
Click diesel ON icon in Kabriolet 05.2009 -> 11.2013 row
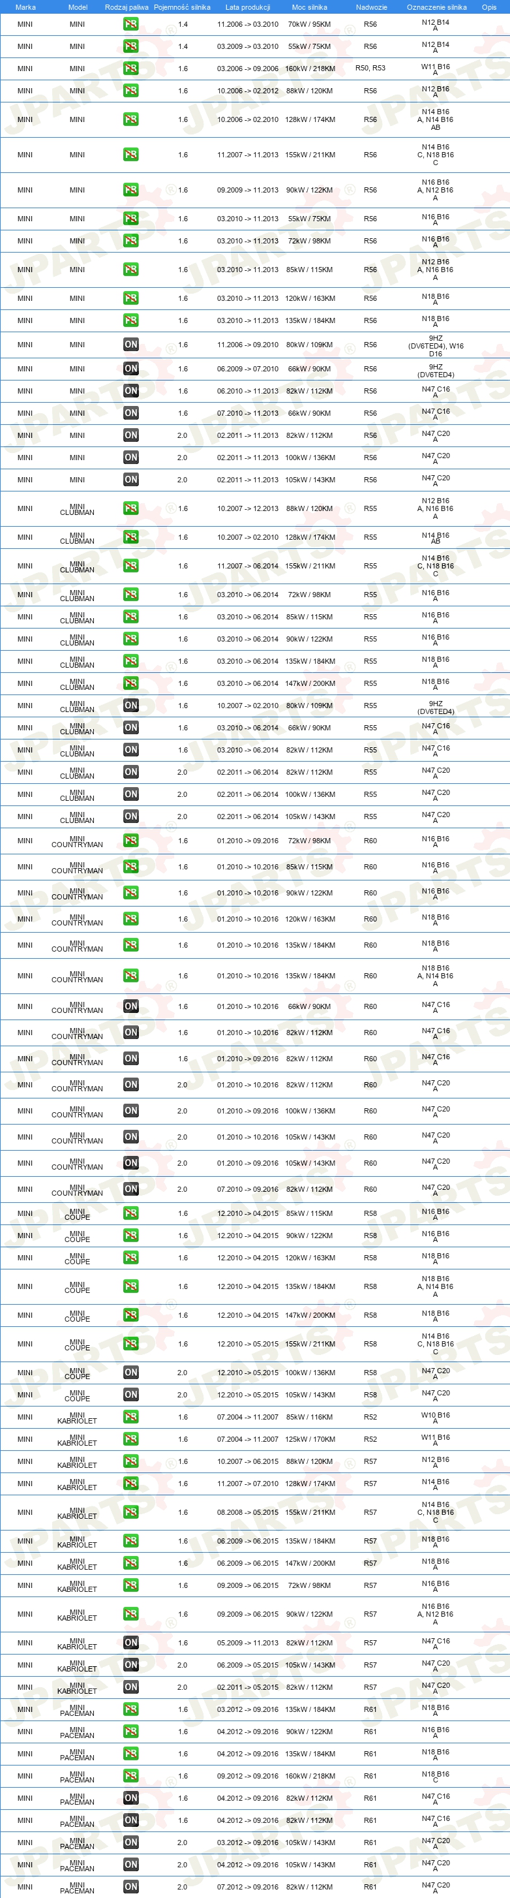pyautogui.click(x=131, y=1642)
